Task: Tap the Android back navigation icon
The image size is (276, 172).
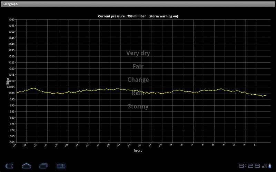Action: 9,166
